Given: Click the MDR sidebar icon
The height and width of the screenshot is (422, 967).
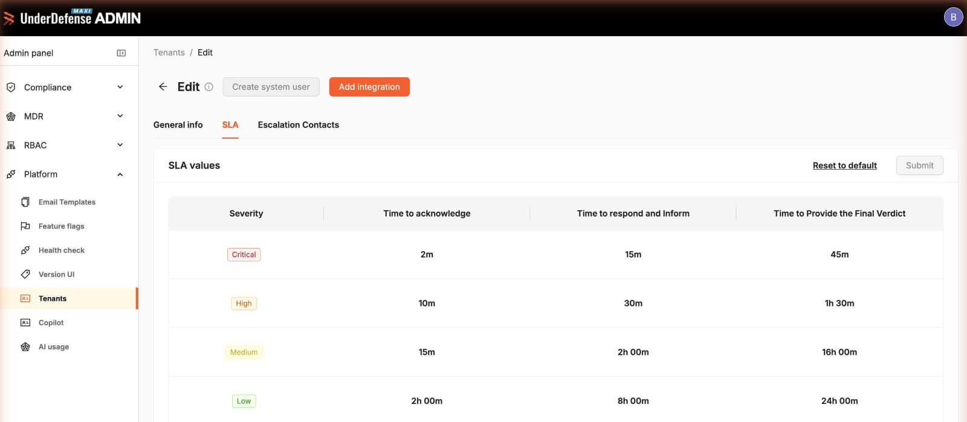Looking at the screenshot, I should tap(11, 117).
